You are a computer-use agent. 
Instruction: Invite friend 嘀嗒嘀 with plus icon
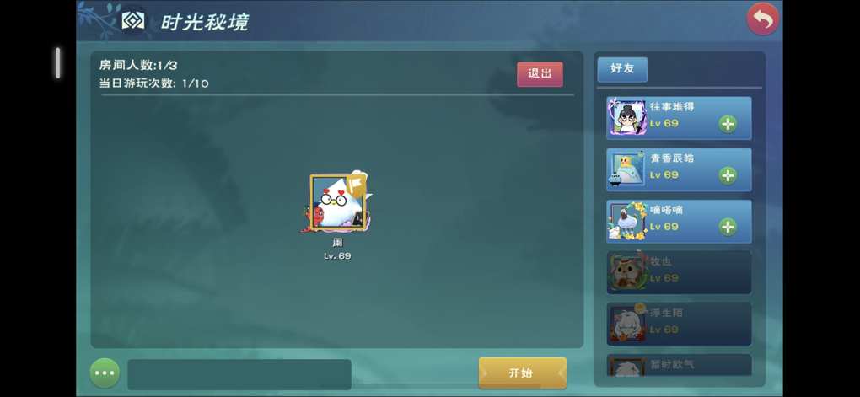click(728, 227)
